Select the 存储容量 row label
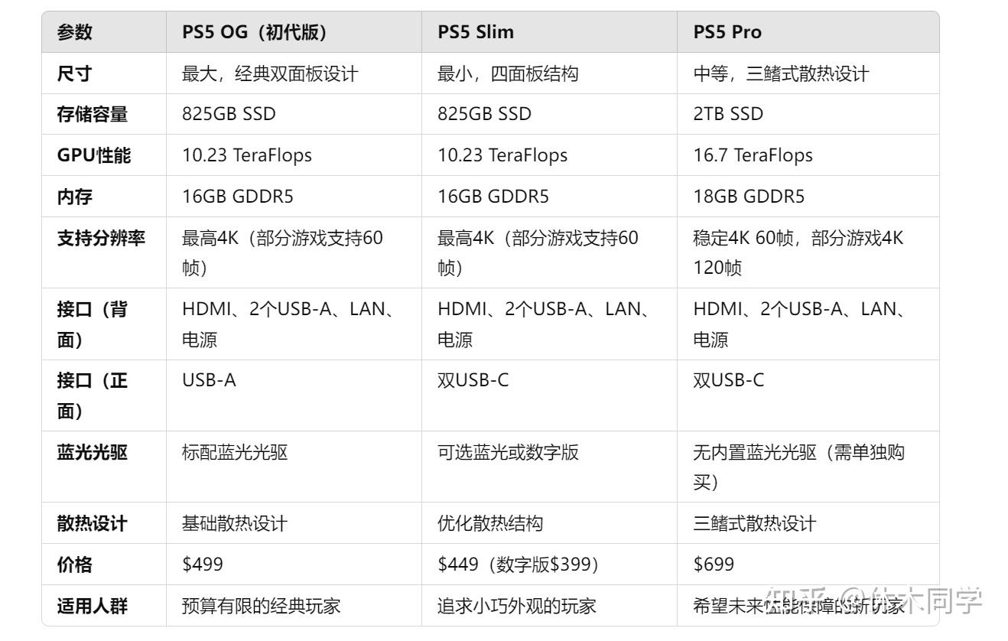The height and width of the screenshot is (641, 1008). 93,115
